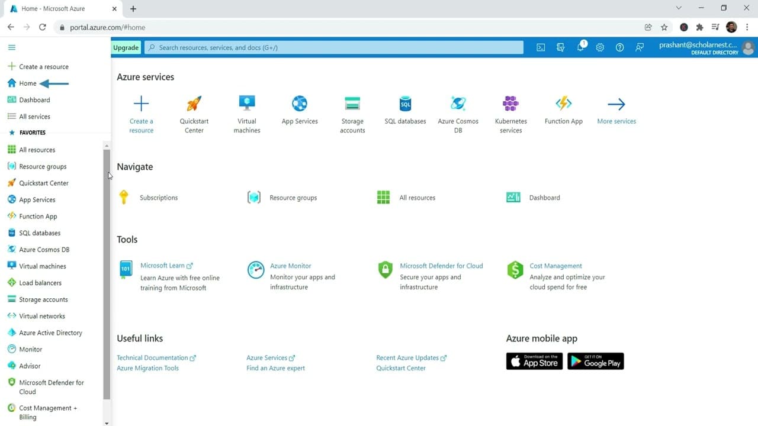Viewport: 758px width, 426px height.
Task: Open the browser tab search chevron
Action: click(x=679, y=8)
